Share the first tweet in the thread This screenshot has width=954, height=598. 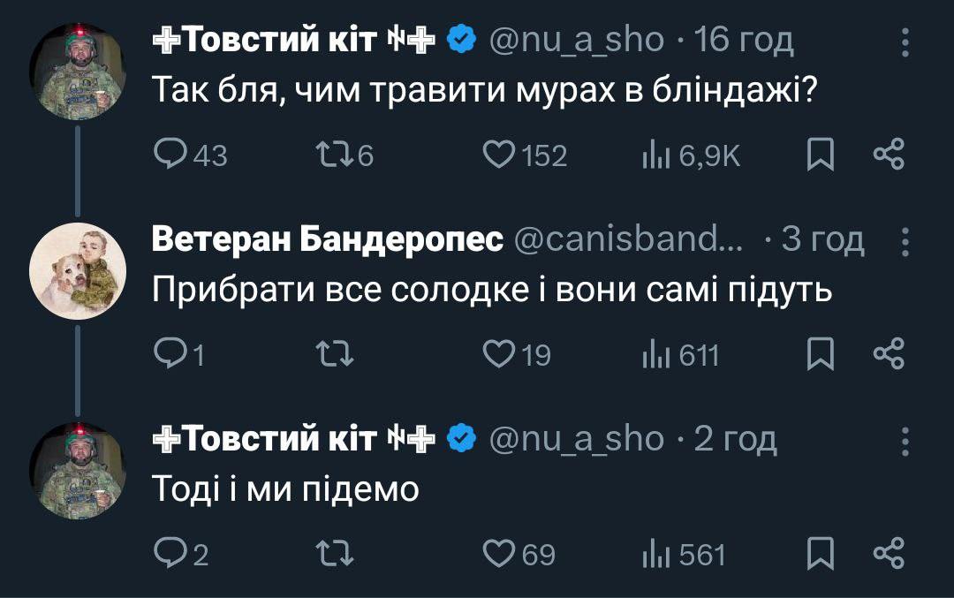click(x=889, y=155)
